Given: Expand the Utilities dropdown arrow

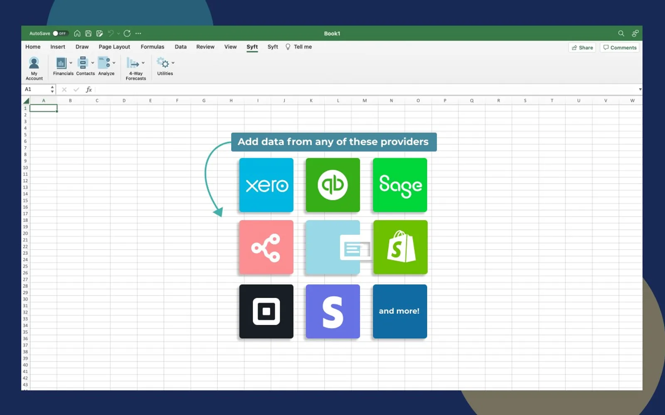Looking at the screenshot, I should click(x=173, y=63).
